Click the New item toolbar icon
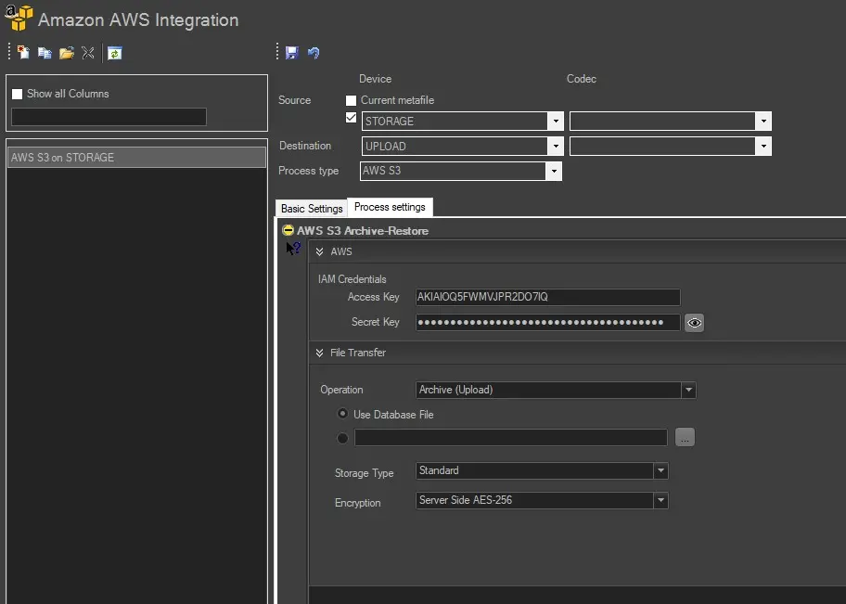 coord(24,53)
